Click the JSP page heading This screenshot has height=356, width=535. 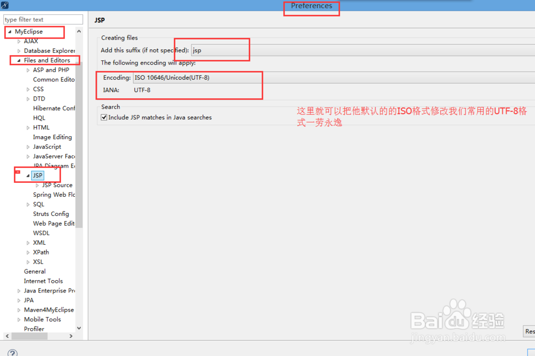pyautogui.click(x=100, y=20)
